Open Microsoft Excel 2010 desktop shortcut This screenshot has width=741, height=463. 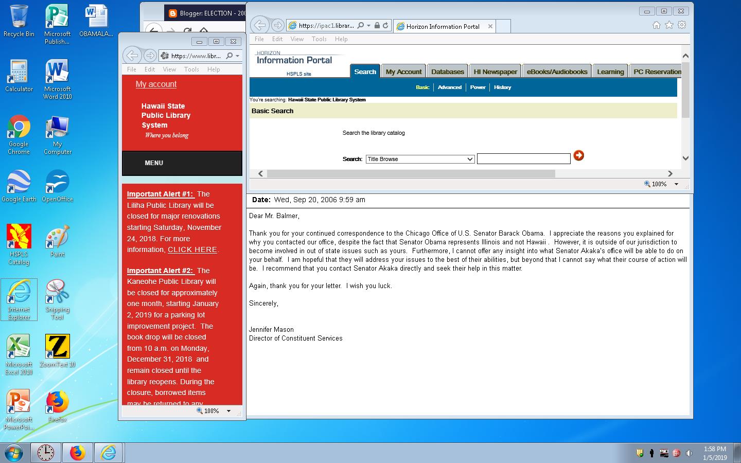[x=19, y=355]
